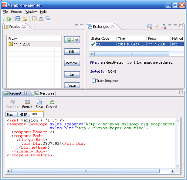Screen dimensions: 187x180
Task: Maximize the Proxies panel
Action: 81,26
